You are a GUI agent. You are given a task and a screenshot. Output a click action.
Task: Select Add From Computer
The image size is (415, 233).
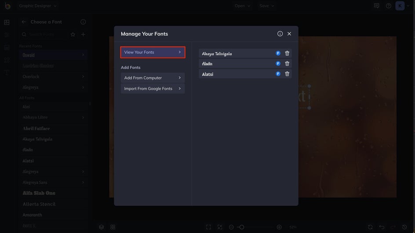click(153, 78)
